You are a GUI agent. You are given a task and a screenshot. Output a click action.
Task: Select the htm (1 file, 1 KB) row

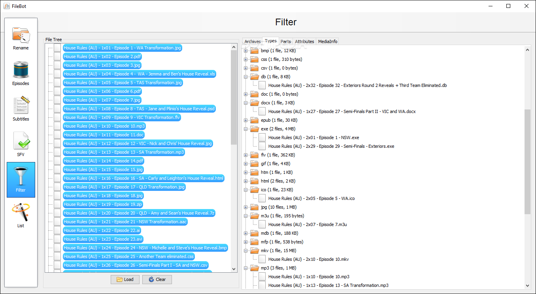point(277,172)
